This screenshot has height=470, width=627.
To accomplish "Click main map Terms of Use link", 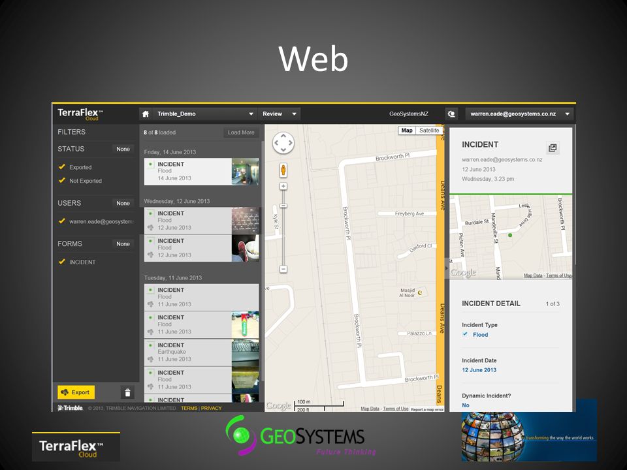I will pyautogui.click(x=396, y=409).
